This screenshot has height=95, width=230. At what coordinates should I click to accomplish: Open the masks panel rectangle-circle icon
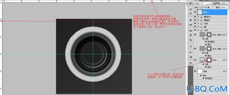click(x=191, y=57)
